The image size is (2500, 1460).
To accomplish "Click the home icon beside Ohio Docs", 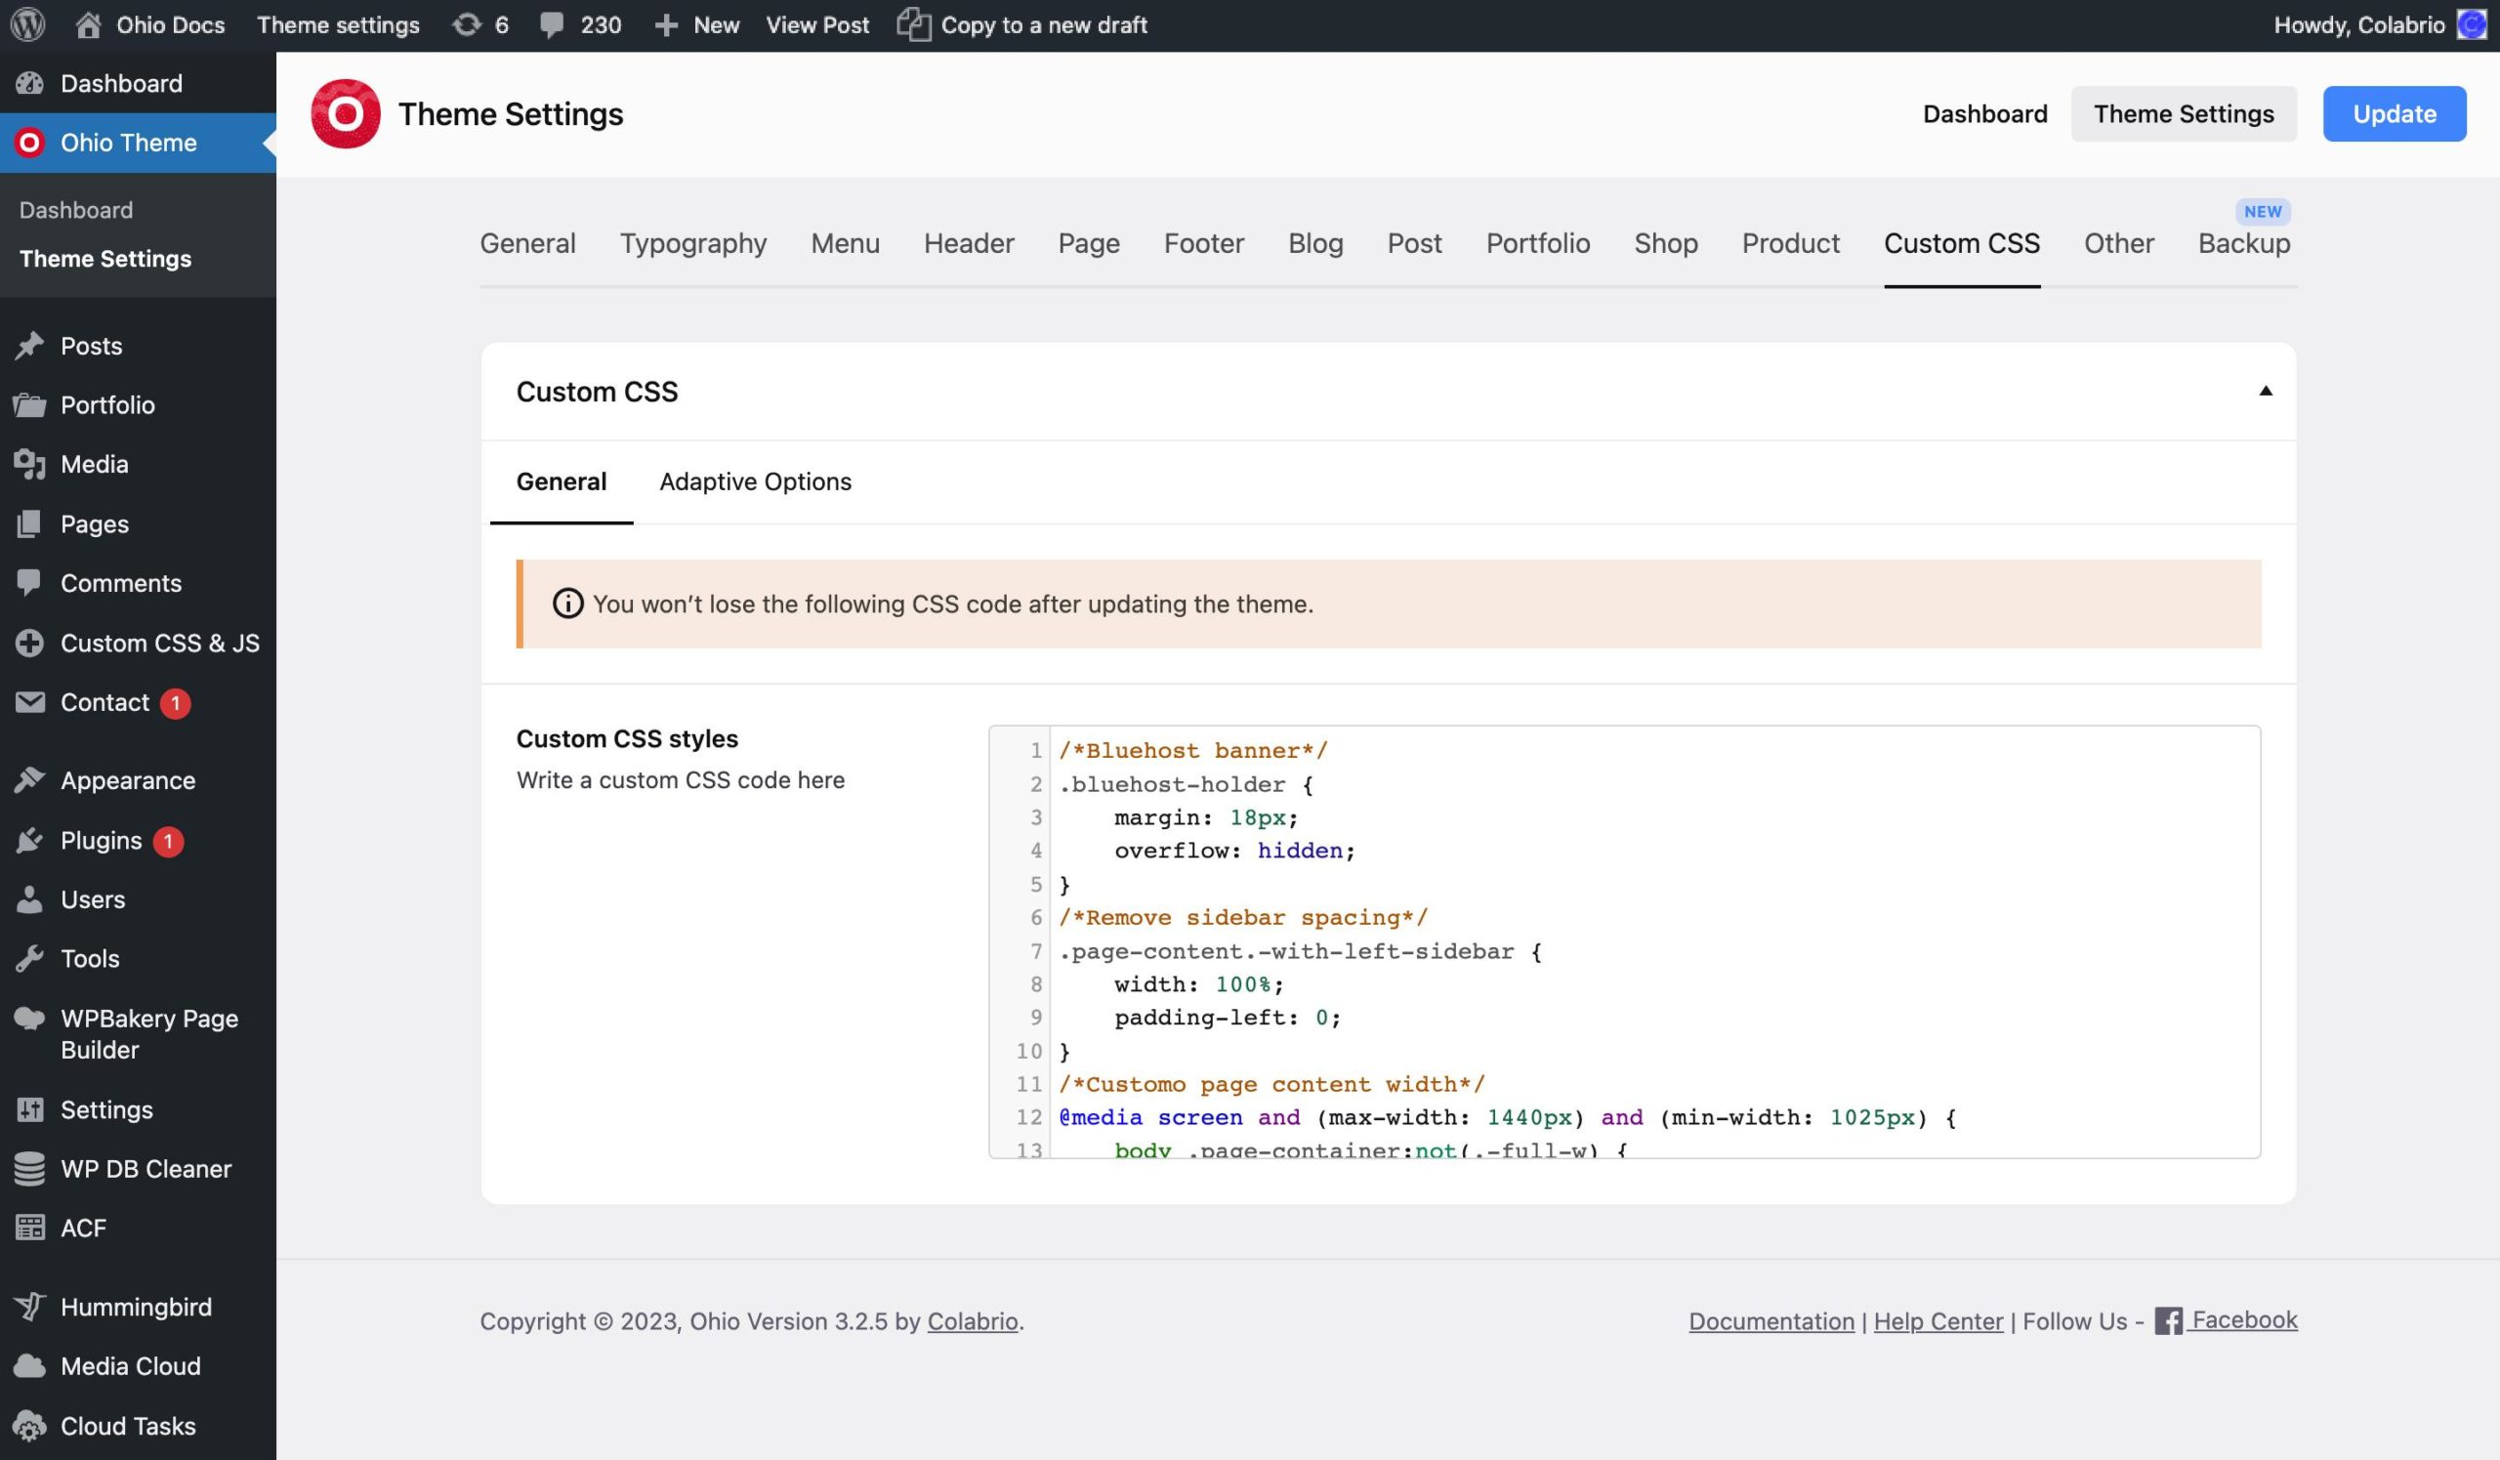I will pyautogui.click(x=88, y=24).
